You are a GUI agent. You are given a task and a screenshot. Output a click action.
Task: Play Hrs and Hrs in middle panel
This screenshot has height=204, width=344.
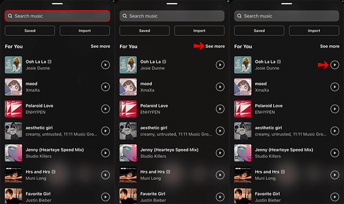coord(220,175)
